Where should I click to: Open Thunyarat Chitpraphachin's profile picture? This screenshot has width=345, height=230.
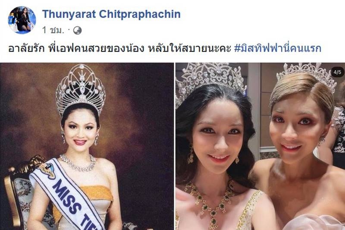pos(22,20)
